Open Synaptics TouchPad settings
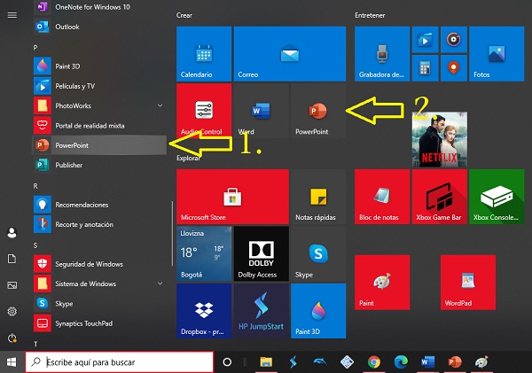The width and height of the screenshot is (532, 373). coord(99,323)
